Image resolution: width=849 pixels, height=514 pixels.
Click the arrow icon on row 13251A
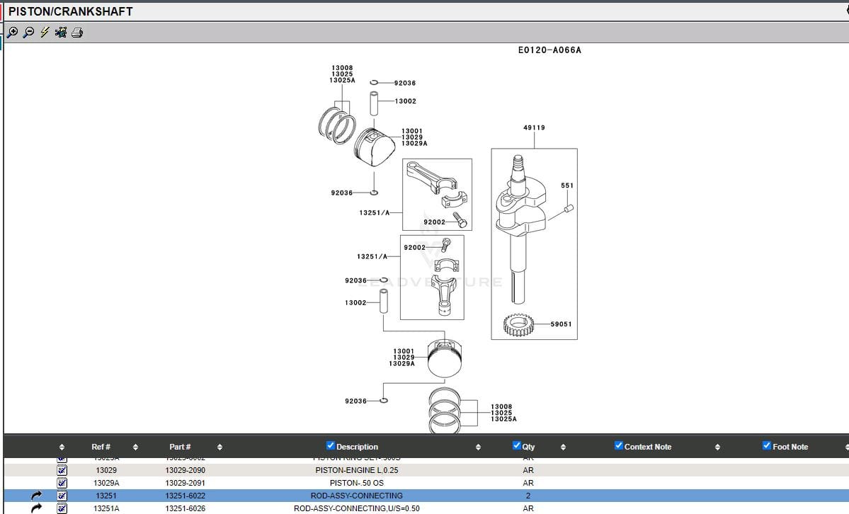point(37,508)
